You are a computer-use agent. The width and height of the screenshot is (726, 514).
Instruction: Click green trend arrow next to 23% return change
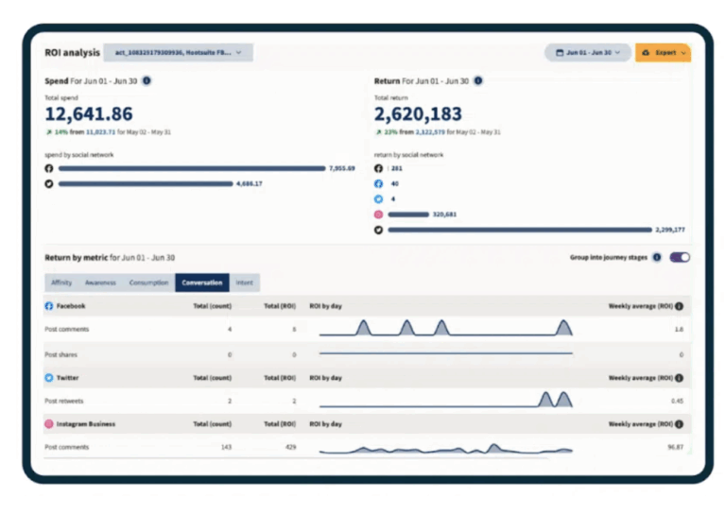tap(378, 132)
